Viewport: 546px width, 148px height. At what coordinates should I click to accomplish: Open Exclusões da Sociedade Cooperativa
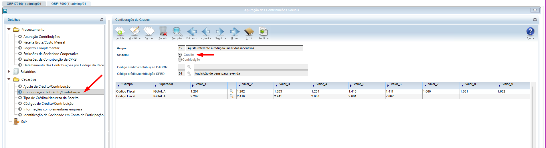tap(51, 54)
